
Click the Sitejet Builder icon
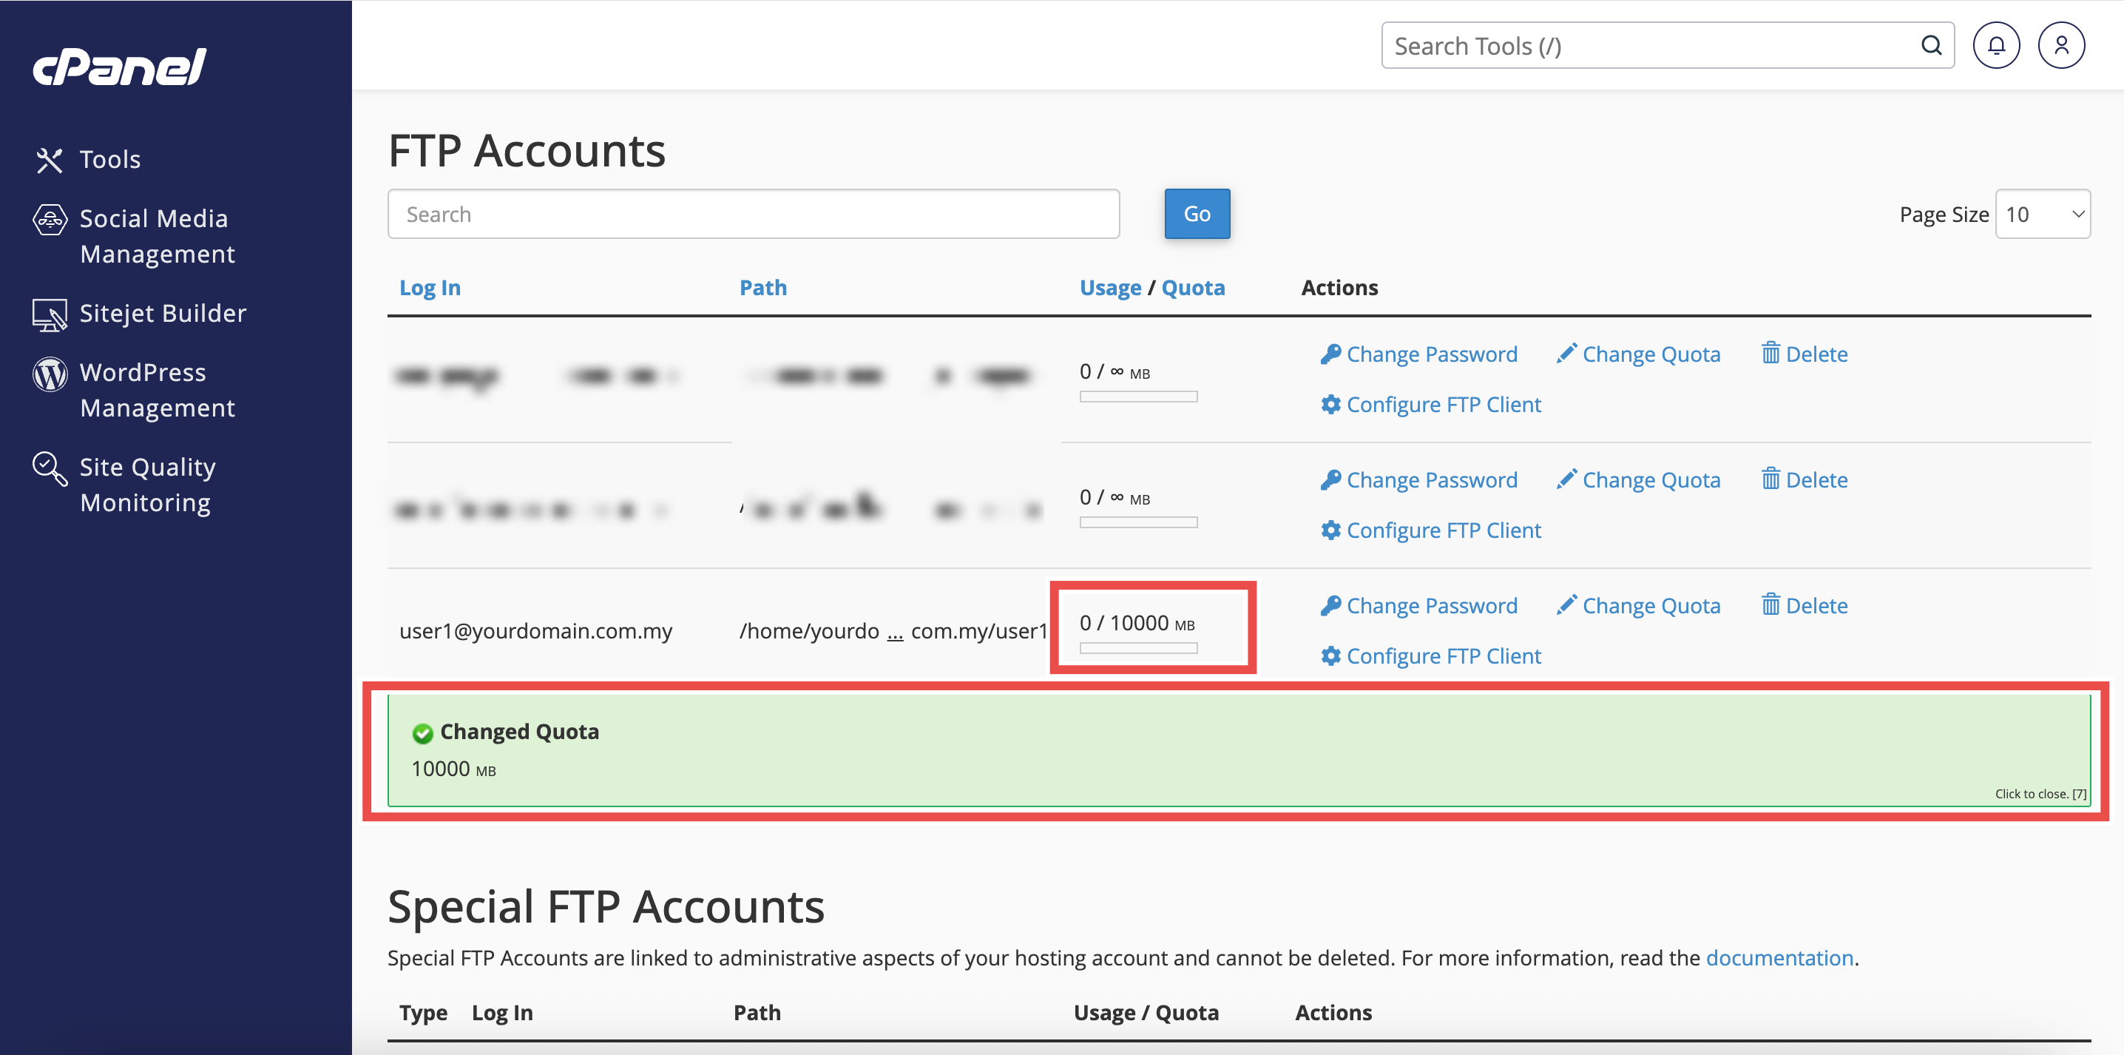pyautogui.click(x=50, y=314)
